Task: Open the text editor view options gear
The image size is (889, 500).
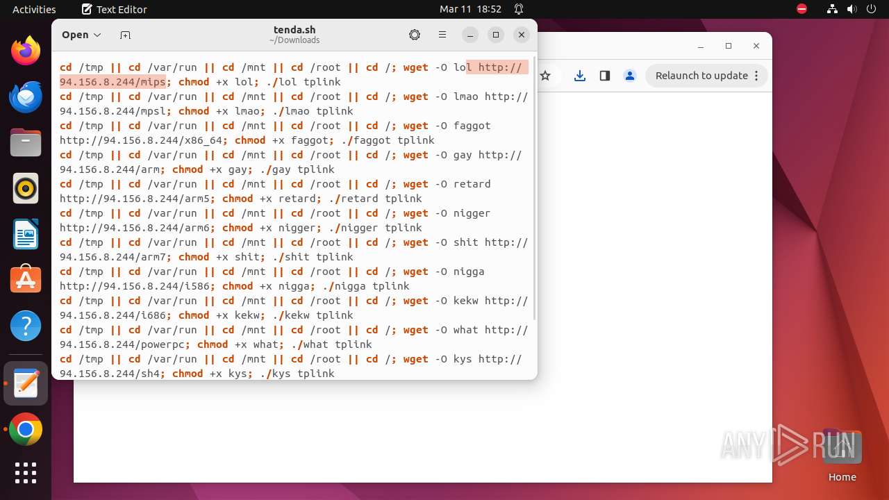Action: click(415, 35)
